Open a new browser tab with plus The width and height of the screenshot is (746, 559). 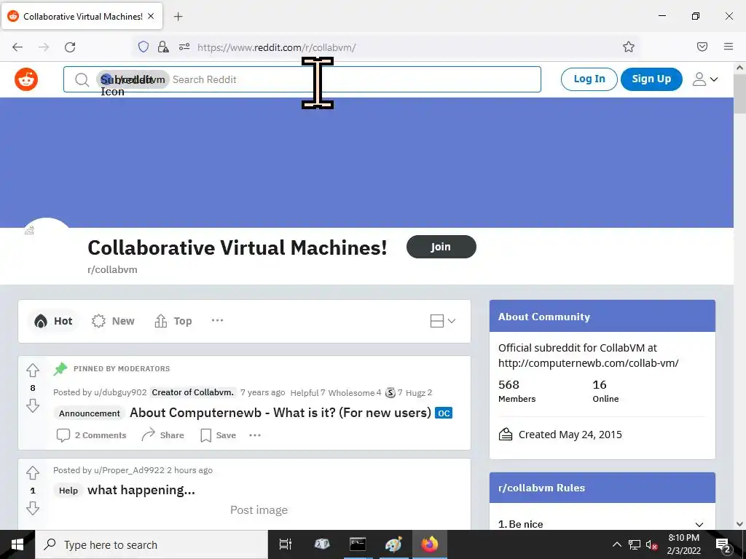(x=178, y=17)
